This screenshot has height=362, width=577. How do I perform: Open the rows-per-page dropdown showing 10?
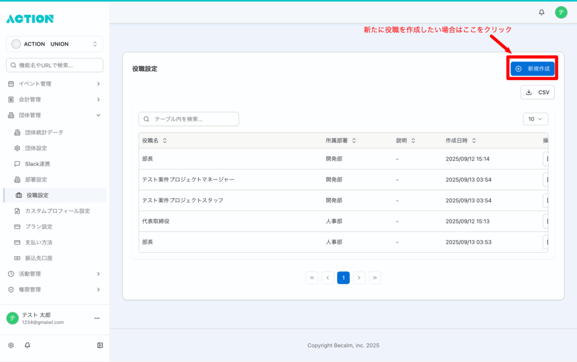535,119
